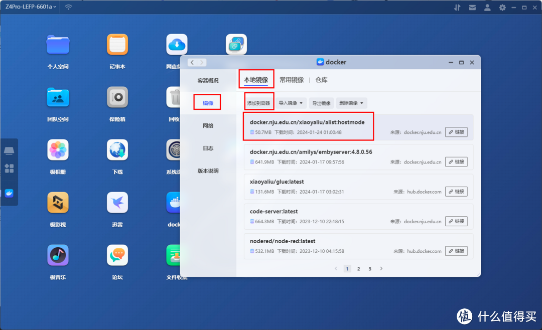This screenshot has height=330, width=542.
Task: Open the 个人空间 desktop folder icon
Action: [x=58, y=45]
